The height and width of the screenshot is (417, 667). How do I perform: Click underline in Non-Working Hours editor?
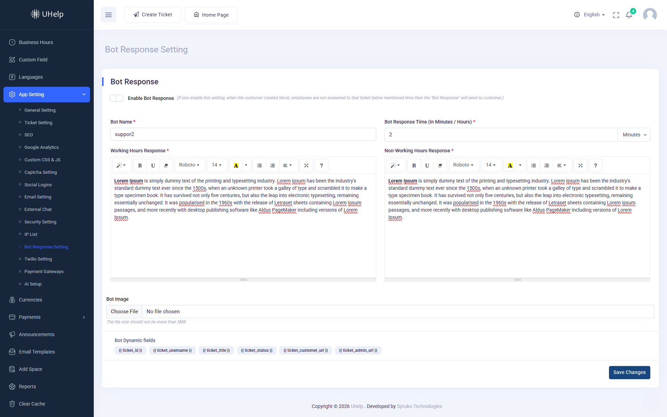coord(427,165)
